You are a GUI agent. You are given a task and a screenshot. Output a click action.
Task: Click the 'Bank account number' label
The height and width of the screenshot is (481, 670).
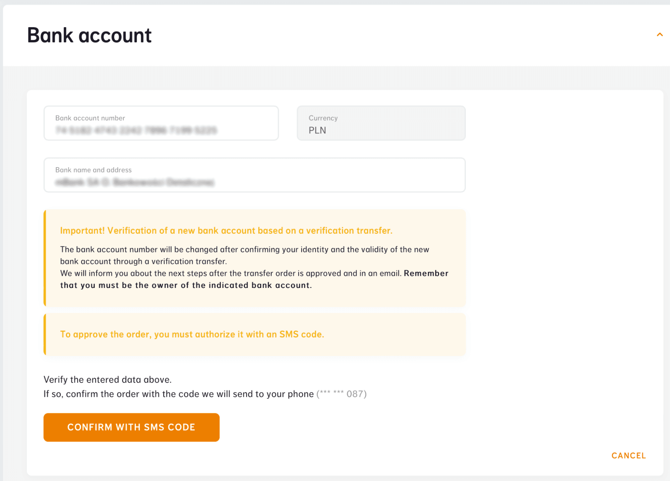click(90, 118)
